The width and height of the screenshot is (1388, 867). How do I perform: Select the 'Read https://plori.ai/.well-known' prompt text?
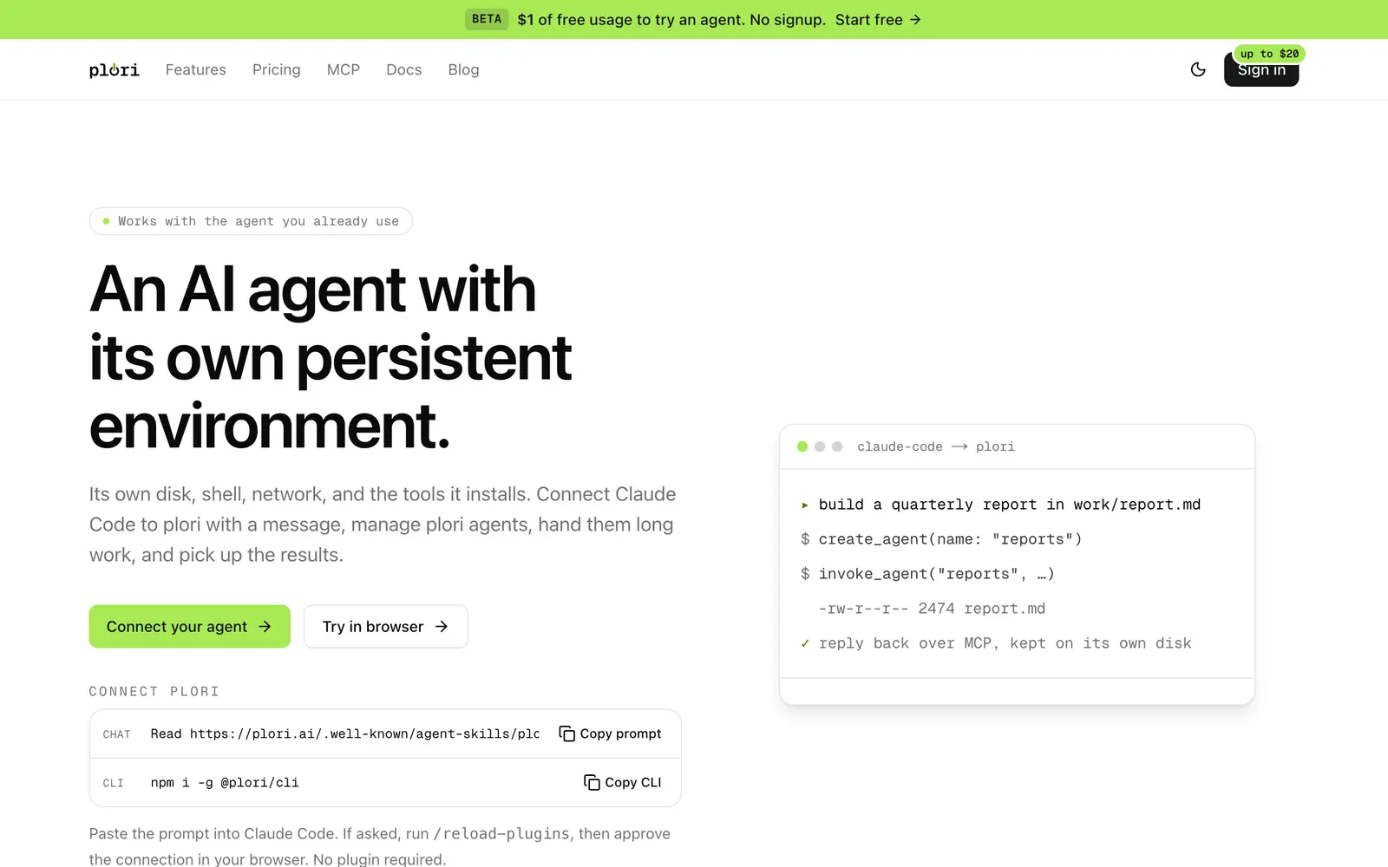344,733
